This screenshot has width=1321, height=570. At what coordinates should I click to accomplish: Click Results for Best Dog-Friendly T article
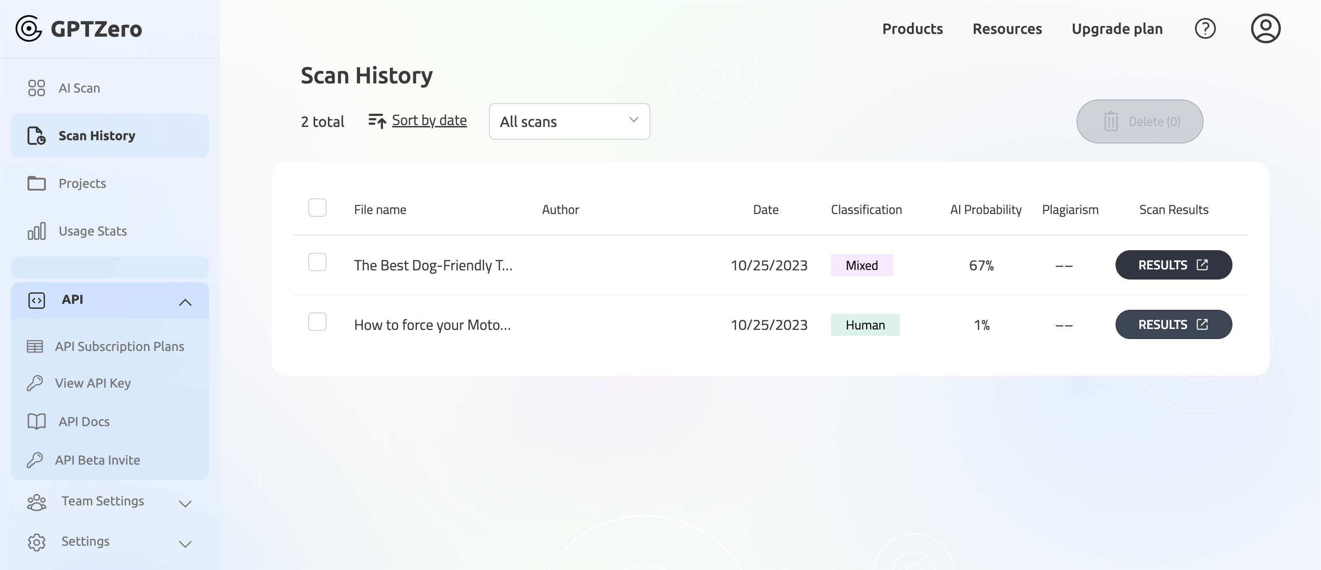point(1173,264)
